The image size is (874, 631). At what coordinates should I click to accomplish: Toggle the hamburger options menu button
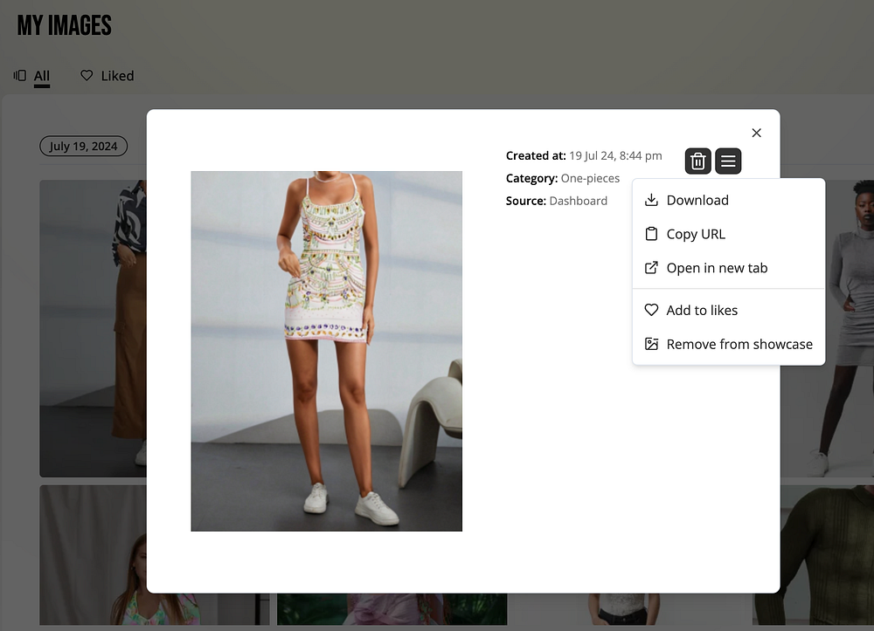(x=728, y=161)
